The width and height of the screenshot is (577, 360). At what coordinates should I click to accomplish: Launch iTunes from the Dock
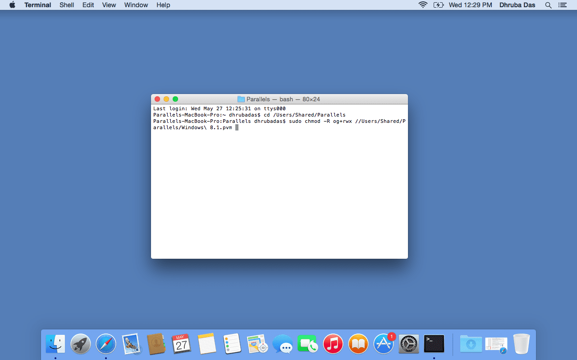point(333,344)
